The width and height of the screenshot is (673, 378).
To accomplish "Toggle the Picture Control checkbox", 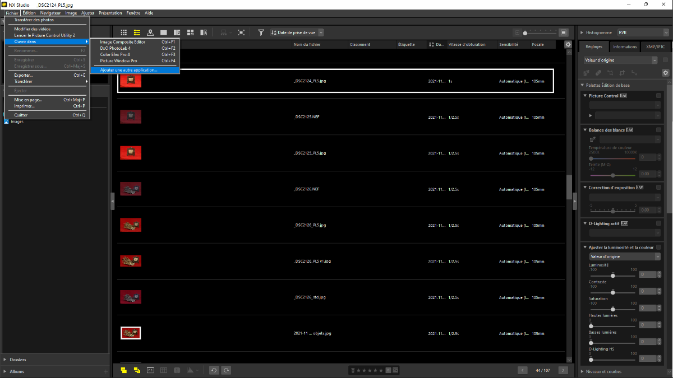I will click(x=658, y=96).
